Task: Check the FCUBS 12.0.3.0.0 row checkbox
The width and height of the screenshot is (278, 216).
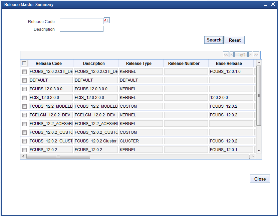Action: point(24,89)
